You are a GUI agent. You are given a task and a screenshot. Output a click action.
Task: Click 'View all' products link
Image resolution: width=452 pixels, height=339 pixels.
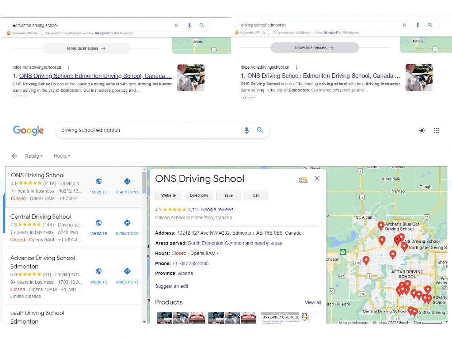313,302
